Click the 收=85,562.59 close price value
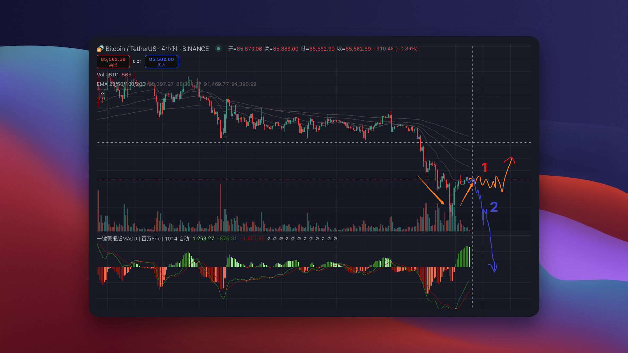The image size is (628, 353). coord(354,49)
